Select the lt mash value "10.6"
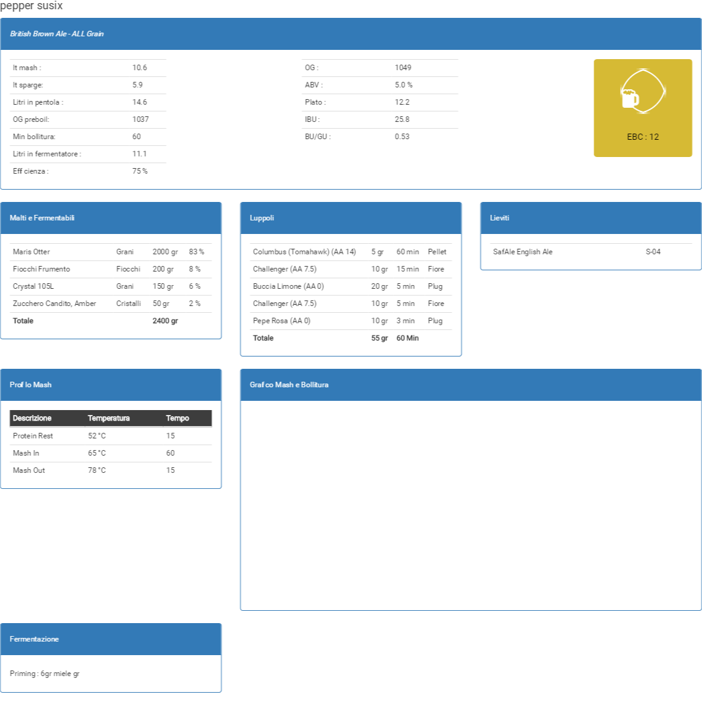Image resolution: width=702 pixels, height=705 pixels. (x=139, y=68)
